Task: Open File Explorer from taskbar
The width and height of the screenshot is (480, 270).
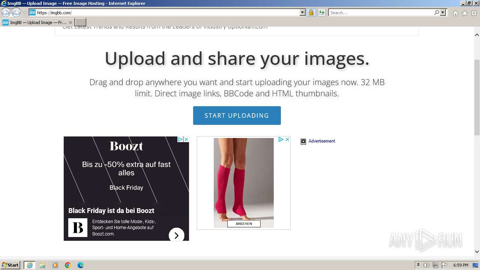Action: pos(42,265)
